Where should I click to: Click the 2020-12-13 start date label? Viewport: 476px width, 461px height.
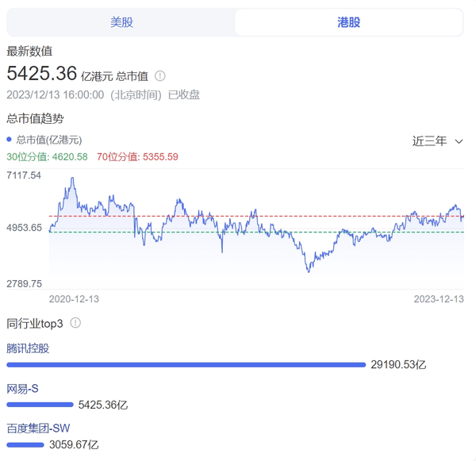[74, 299]
